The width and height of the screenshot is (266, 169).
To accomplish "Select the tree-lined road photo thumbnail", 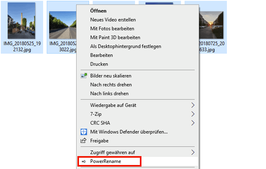I will [x=61, y=24].
